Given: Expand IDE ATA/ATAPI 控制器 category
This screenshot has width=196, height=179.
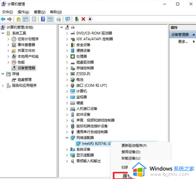Looking at the screenshot, I should tap(67, 39).
